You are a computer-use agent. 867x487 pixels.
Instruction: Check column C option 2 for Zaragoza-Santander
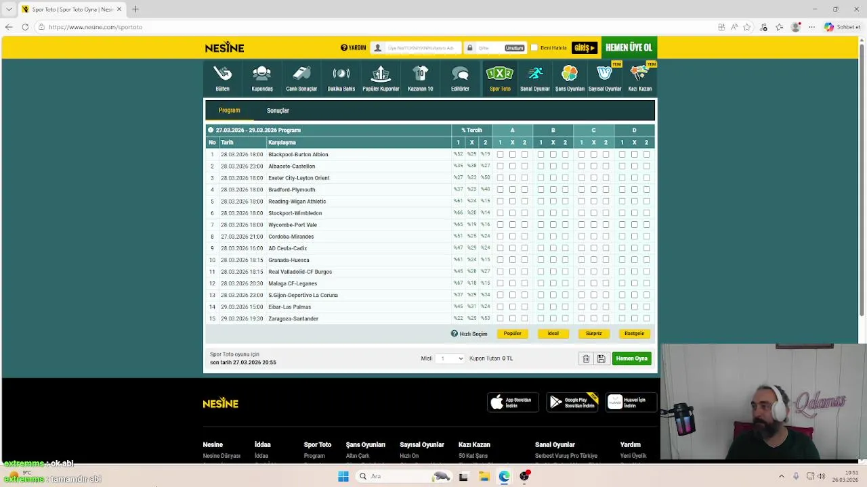coord(606,319)
